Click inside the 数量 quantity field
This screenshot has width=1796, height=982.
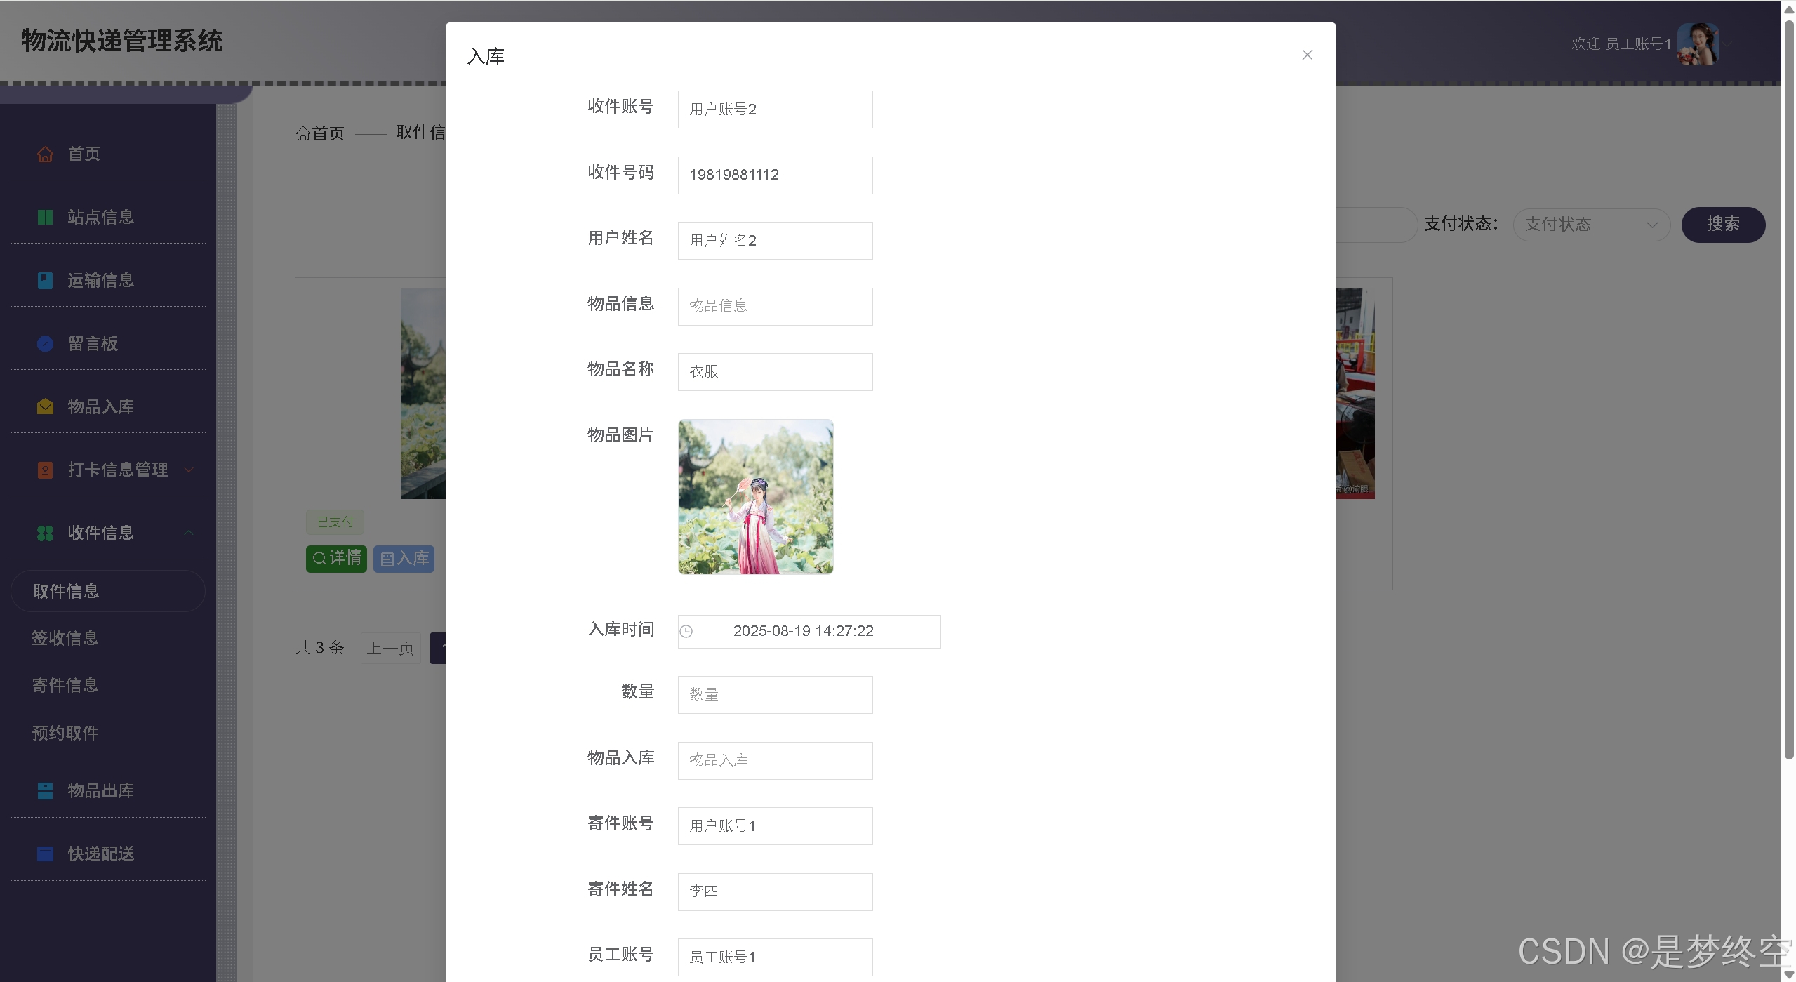coord(774,694)
